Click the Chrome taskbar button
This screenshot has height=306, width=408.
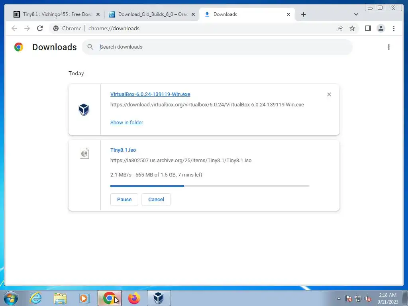[110, 298]
